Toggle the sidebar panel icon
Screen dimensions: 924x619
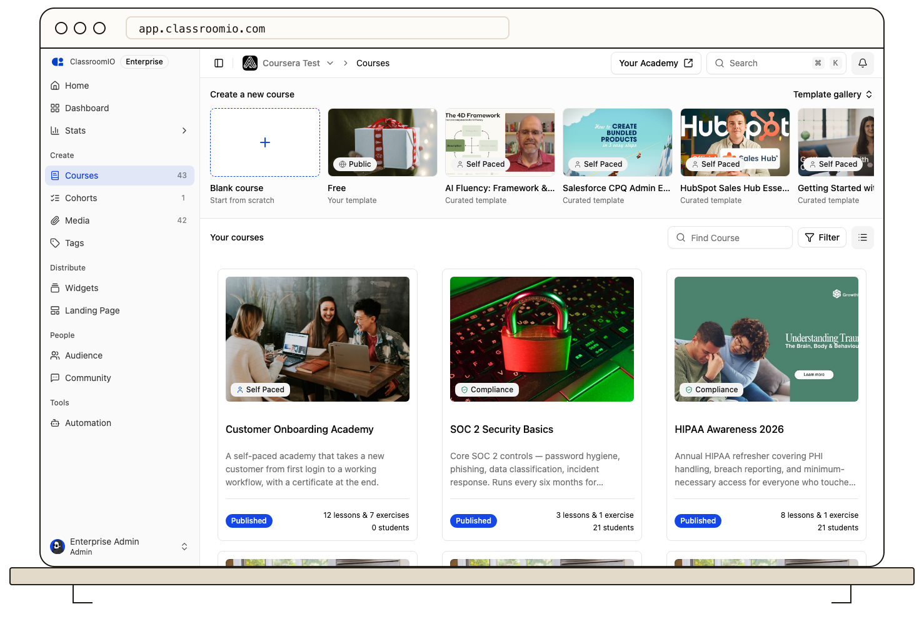(x=219, y=63)
